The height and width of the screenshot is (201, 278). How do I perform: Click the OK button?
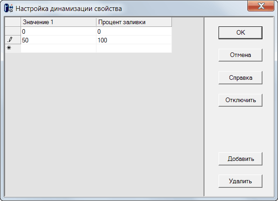click(240, 33)
